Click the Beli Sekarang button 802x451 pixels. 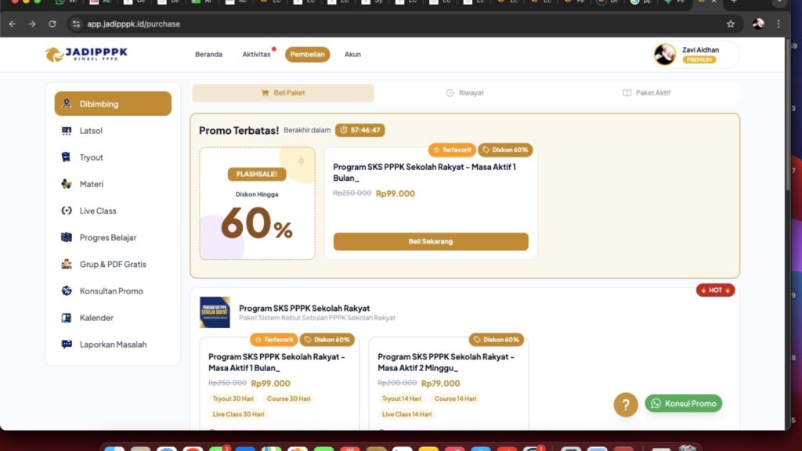[431, 241]
